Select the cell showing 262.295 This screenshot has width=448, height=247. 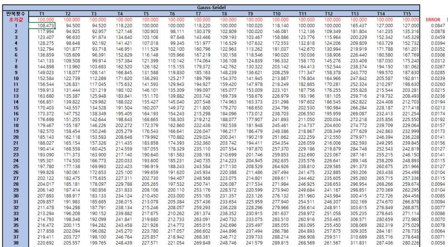(x=407, y=190)
